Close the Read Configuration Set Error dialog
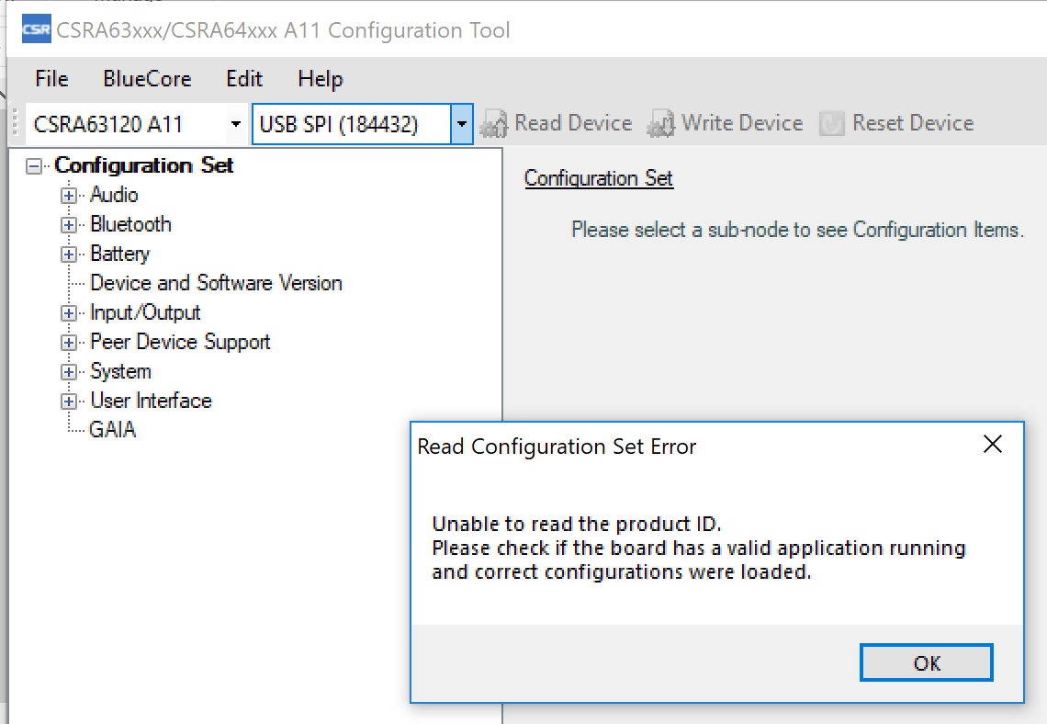 pyautogui.click(x=992, y=444)
